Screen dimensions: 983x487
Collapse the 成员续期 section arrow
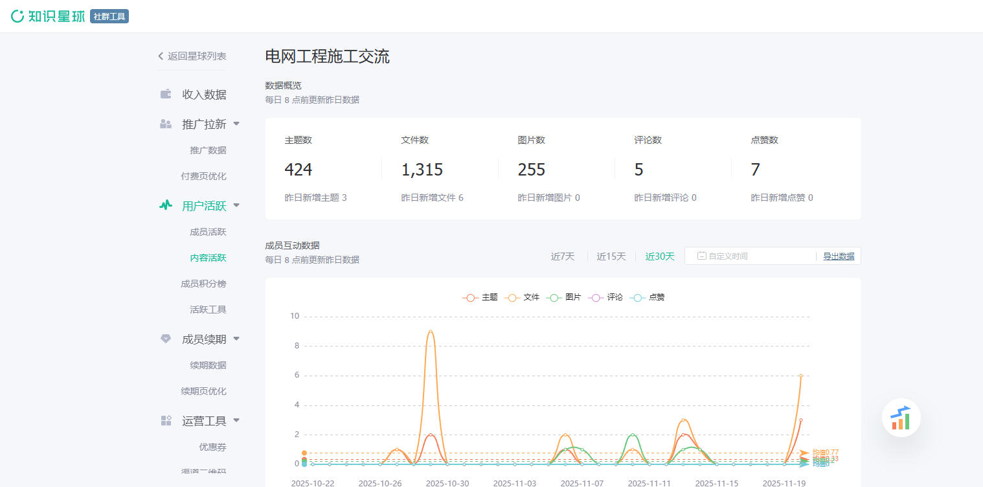pos(236,339)
